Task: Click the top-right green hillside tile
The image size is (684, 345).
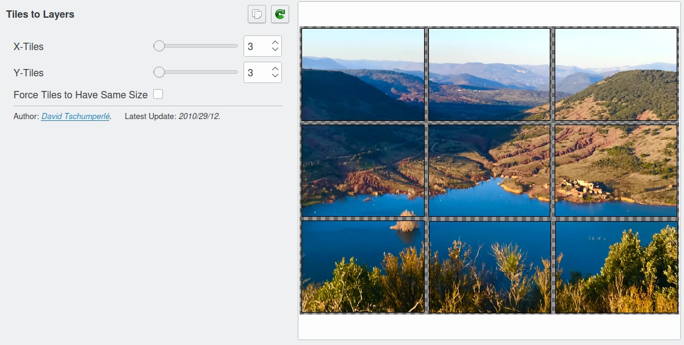Action: (x=616, y=74)
